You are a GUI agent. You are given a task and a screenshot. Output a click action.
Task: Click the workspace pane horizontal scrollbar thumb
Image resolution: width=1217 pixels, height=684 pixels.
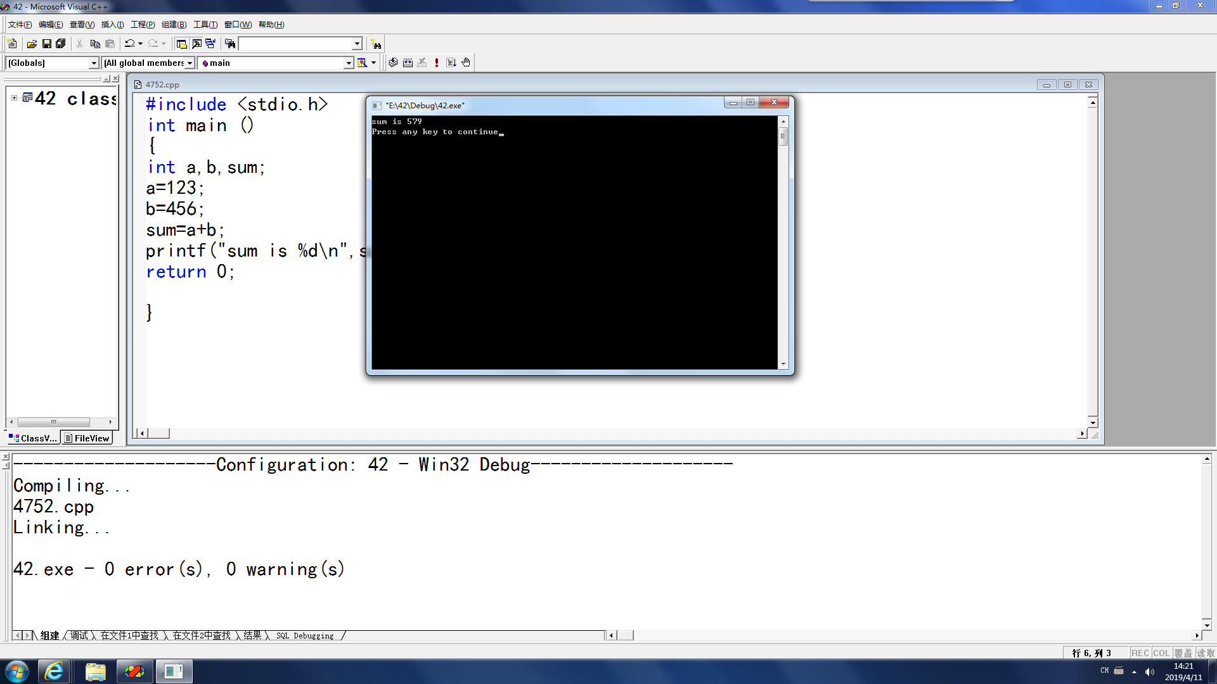click(54, 422)
